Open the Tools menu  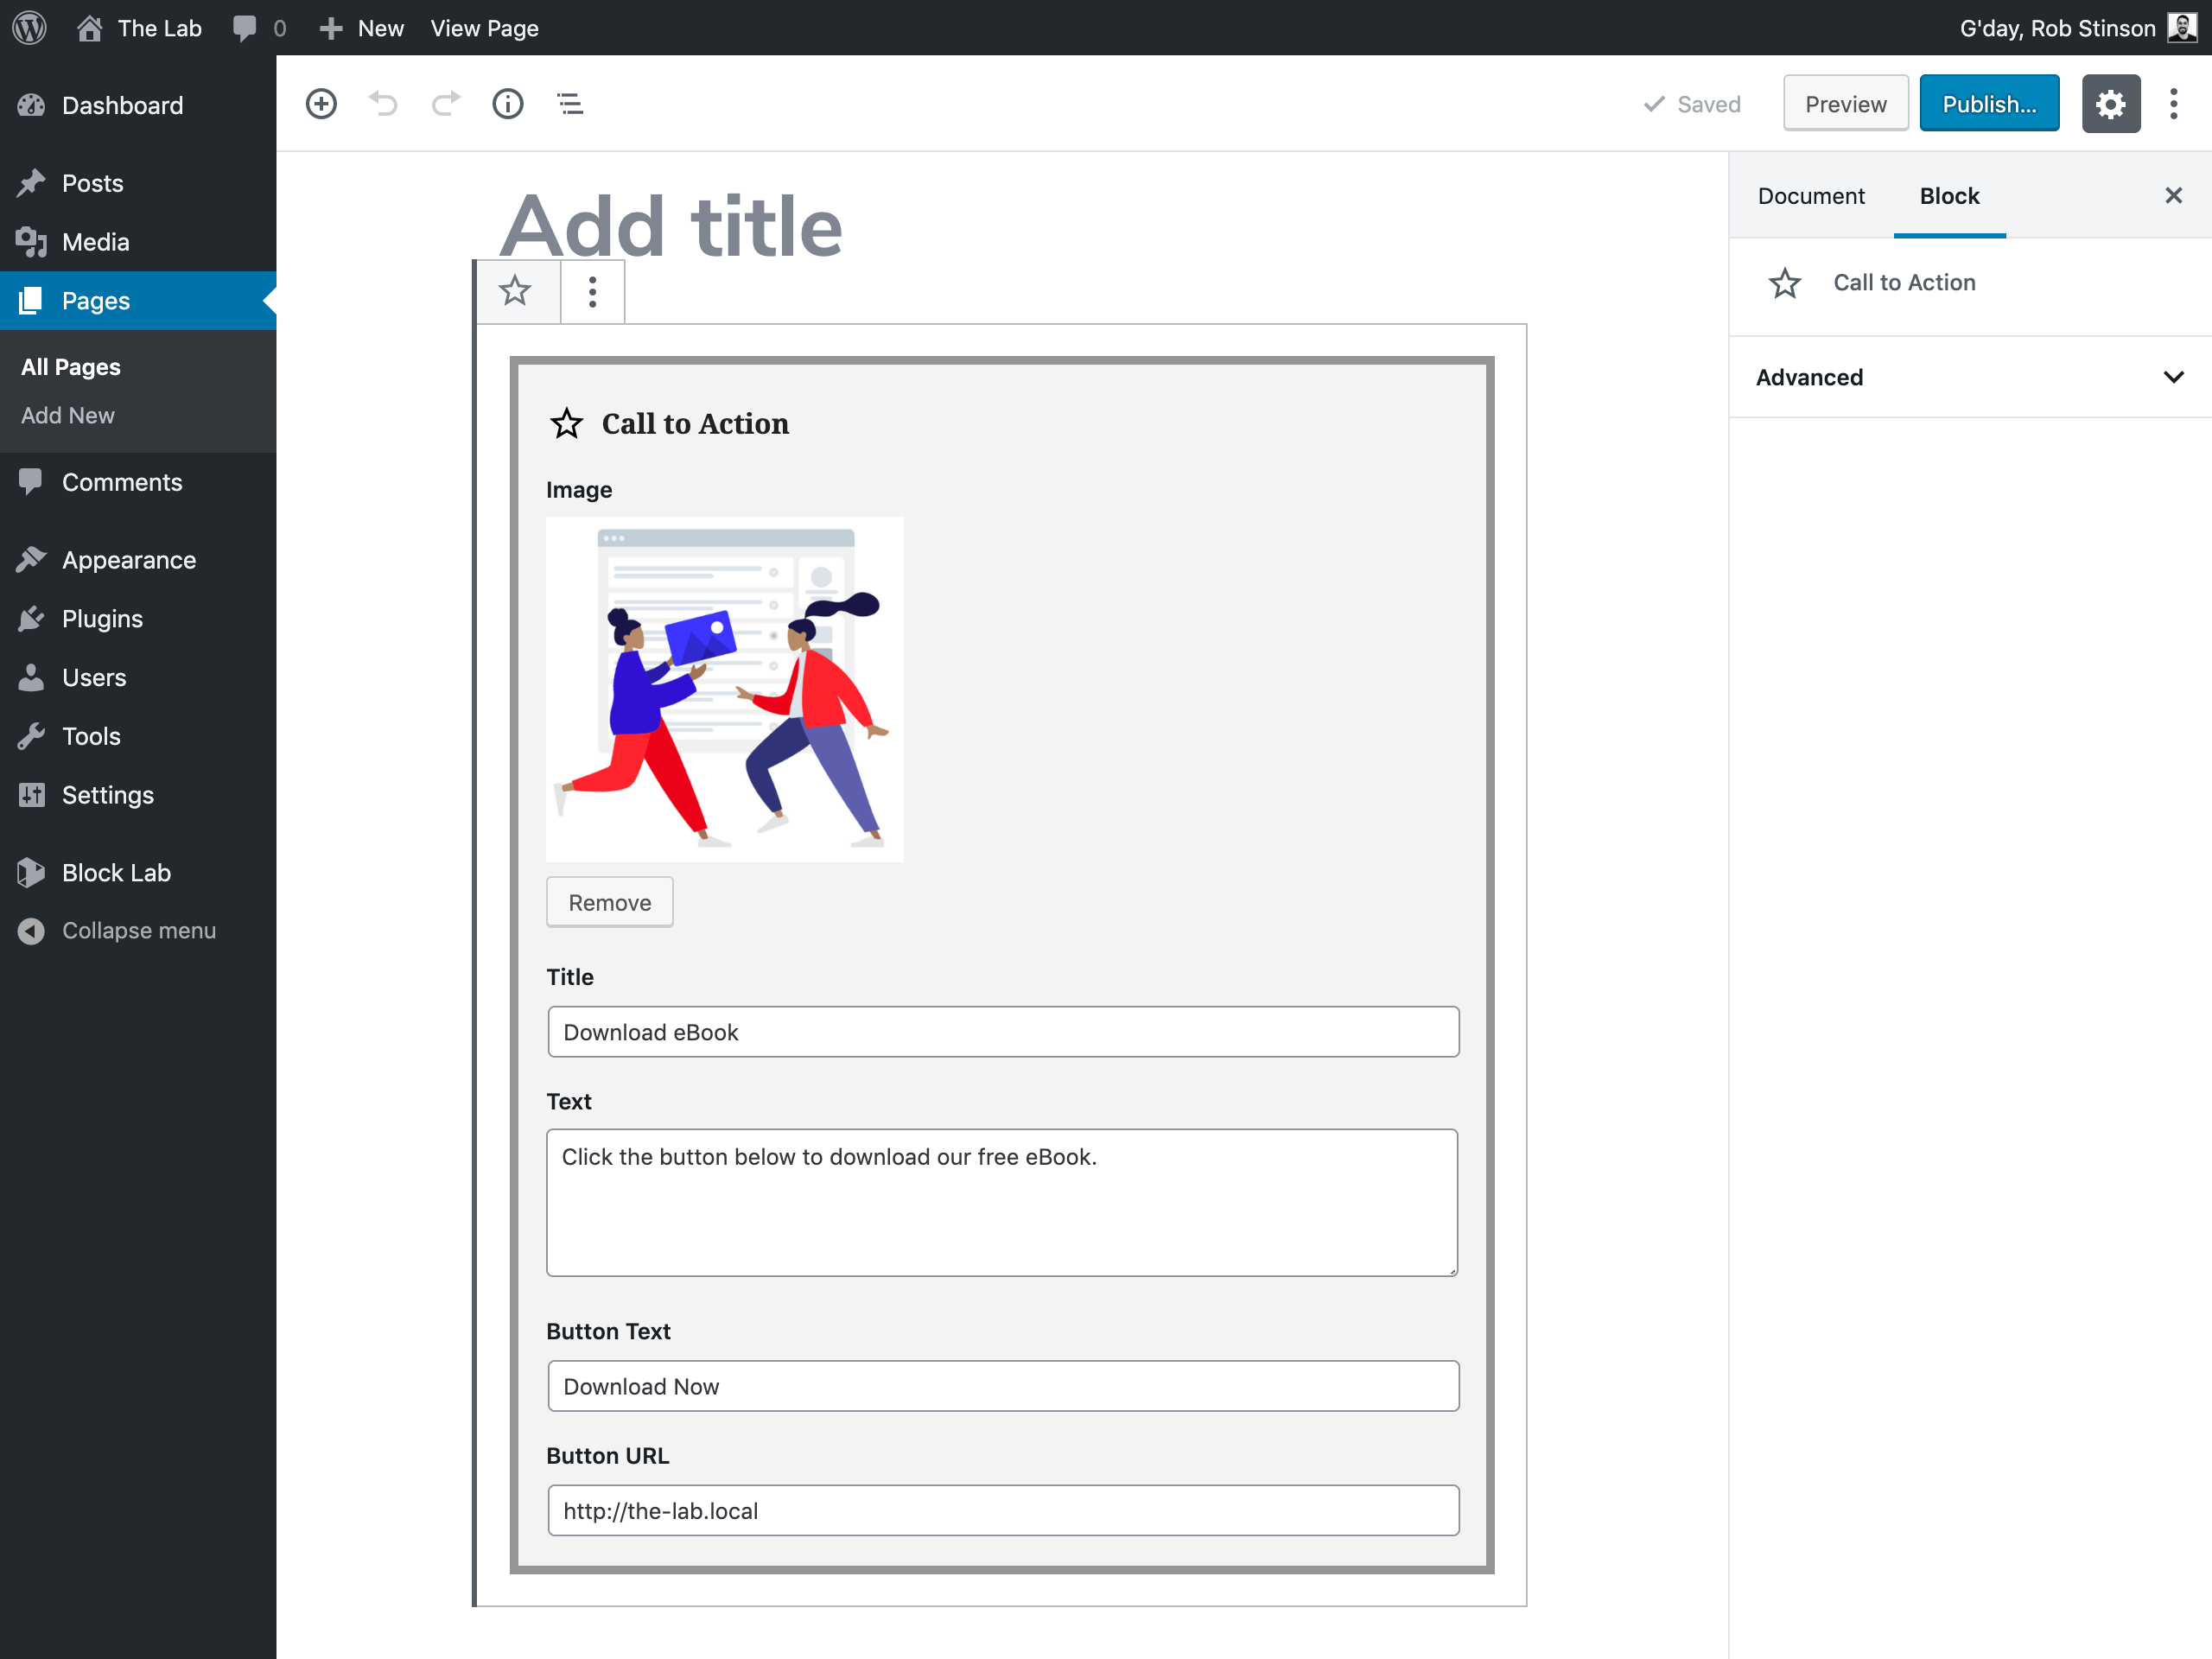pos(138,736)
